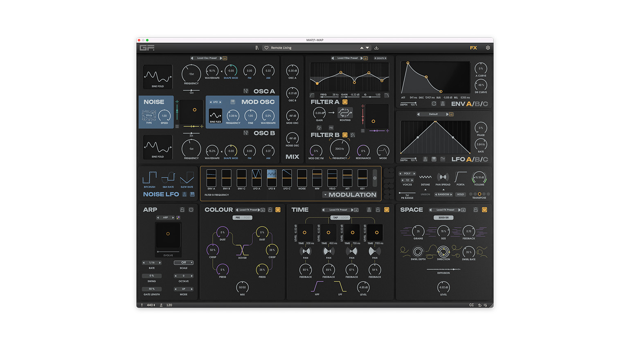Switch to the FX tab
This screenshot has width=630, height=348.
coord(473,48)
